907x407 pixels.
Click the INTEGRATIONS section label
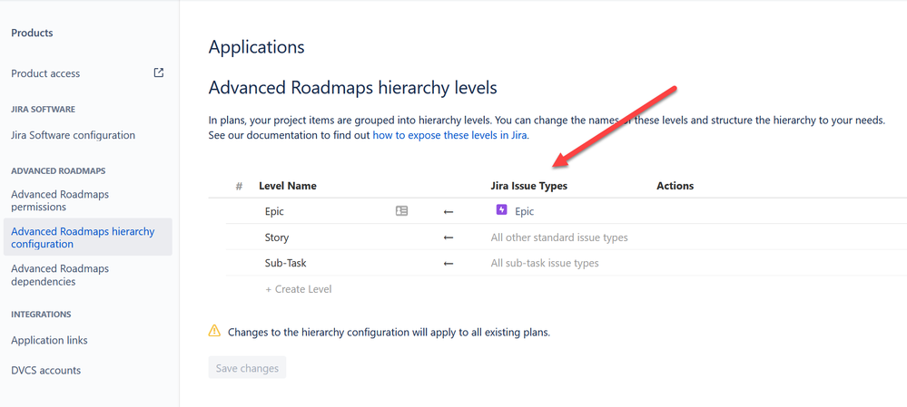41,314
